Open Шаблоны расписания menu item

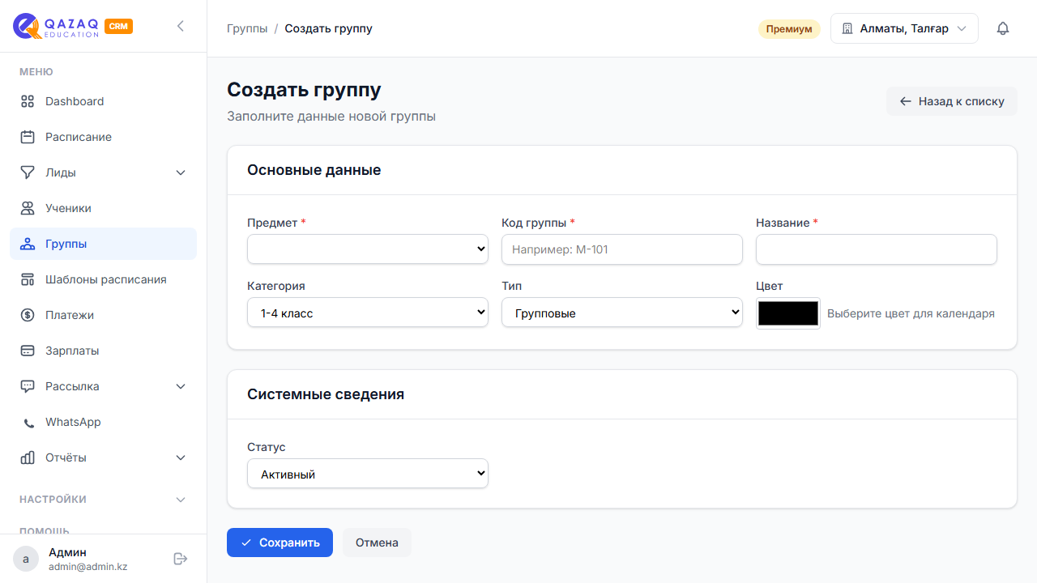click(103, 279)
